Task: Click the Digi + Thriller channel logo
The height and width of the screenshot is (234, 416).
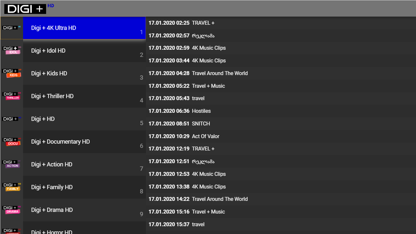Action: (x=12, y=96)
